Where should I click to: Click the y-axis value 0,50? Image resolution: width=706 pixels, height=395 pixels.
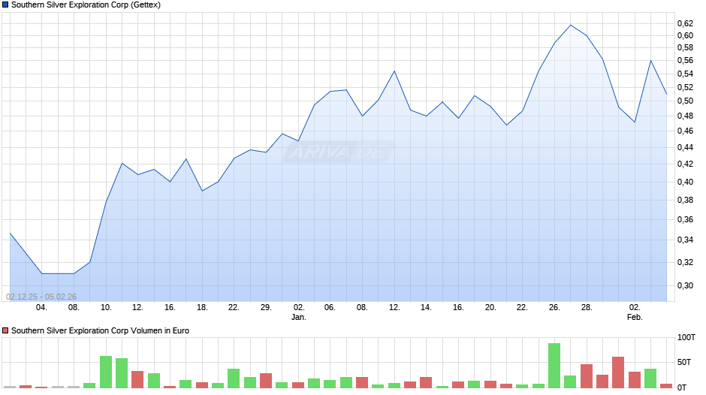click(685, 101)
